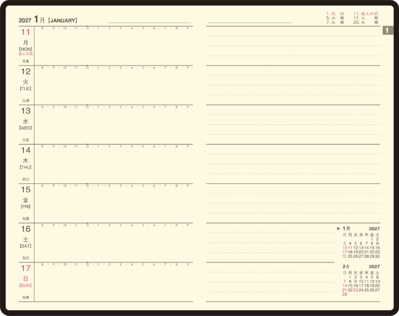This screenshot has height=316, width=399.
Task: Click the 大安 rokuyo label under Wednesday
Action: coord(26,140)
